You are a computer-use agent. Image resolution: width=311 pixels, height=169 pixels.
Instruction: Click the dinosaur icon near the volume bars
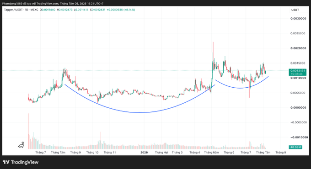coord(21,145)
